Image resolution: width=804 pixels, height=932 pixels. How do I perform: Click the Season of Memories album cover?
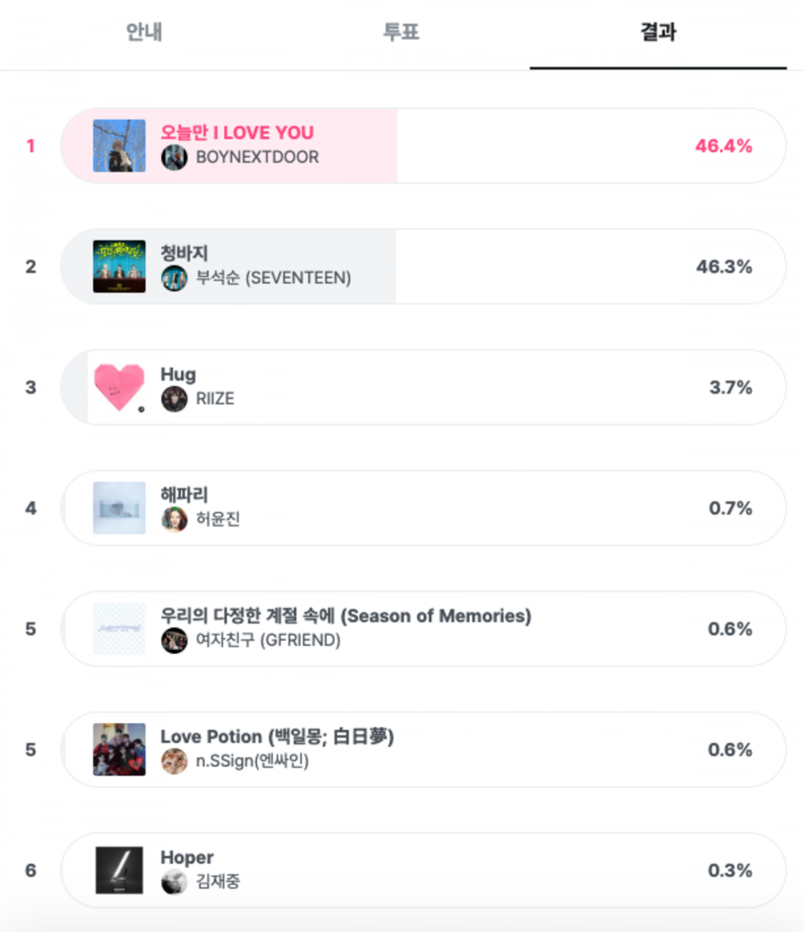click(119, 628)
